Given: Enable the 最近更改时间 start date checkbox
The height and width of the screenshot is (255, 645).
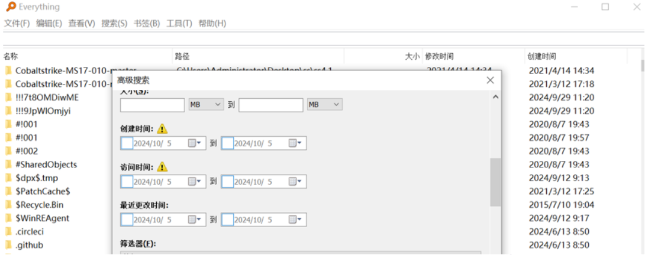Looking at the screenshot, I should pyautogui.click(x=127, y=220).
